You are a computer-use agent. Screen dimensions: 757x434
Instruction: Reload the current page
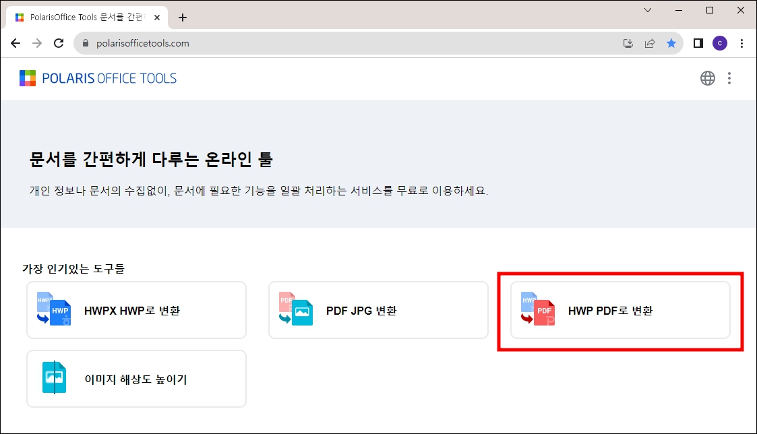(59, 43)
